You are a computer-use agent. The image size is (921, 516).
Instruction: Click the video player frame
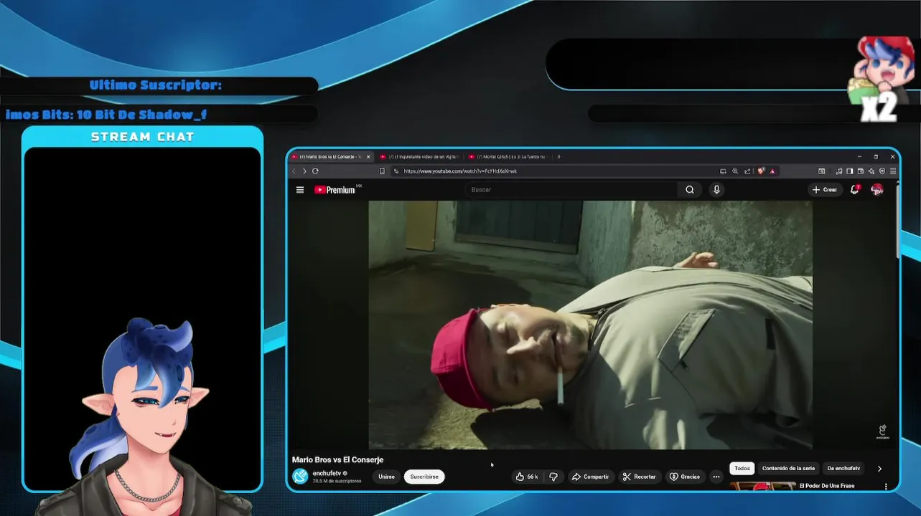coord(590,325)
